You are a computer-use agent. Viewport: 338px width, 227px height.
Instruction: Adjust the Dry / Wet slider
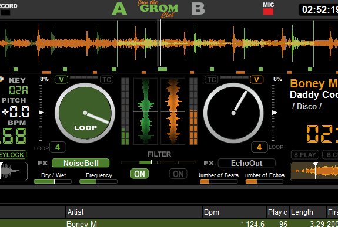point(52,182)
